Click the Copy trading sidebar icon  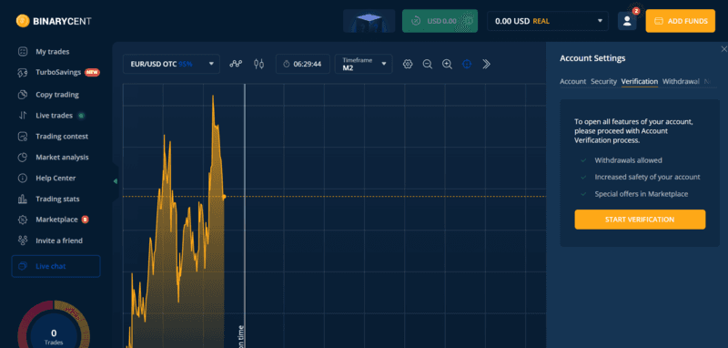22,95
